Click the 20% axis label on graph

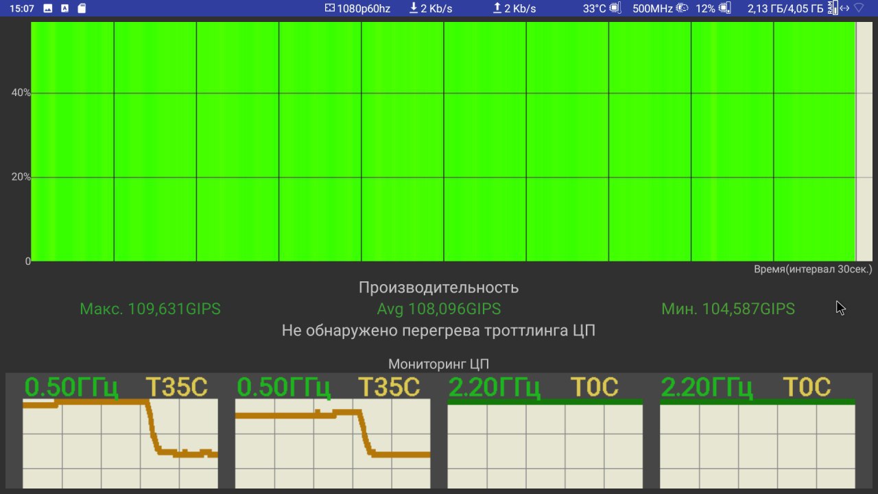point(21,177)
